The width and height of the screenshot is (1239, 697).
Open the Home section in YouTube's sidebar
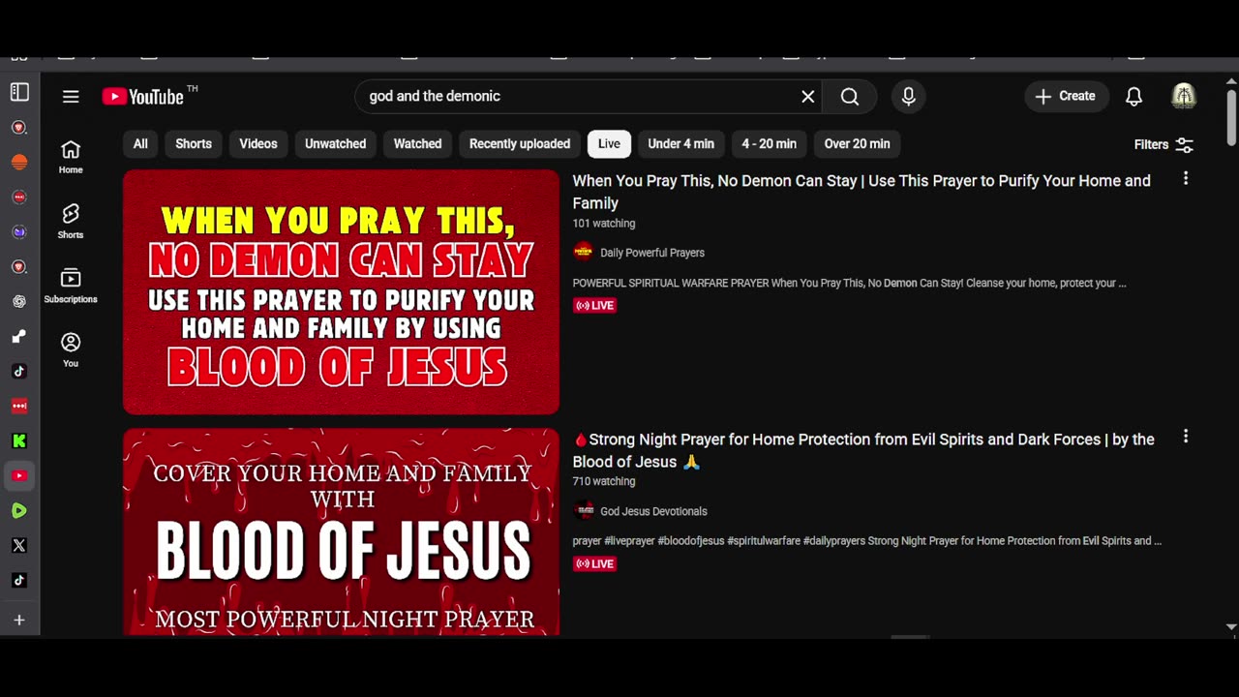click(x=71, y=157)
